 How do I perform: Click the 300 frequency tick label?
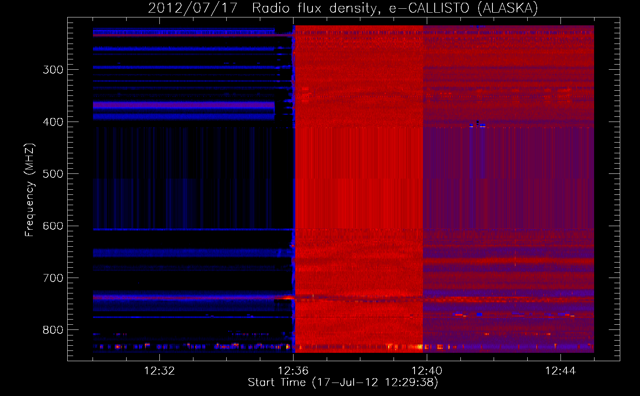coord(53,70)
